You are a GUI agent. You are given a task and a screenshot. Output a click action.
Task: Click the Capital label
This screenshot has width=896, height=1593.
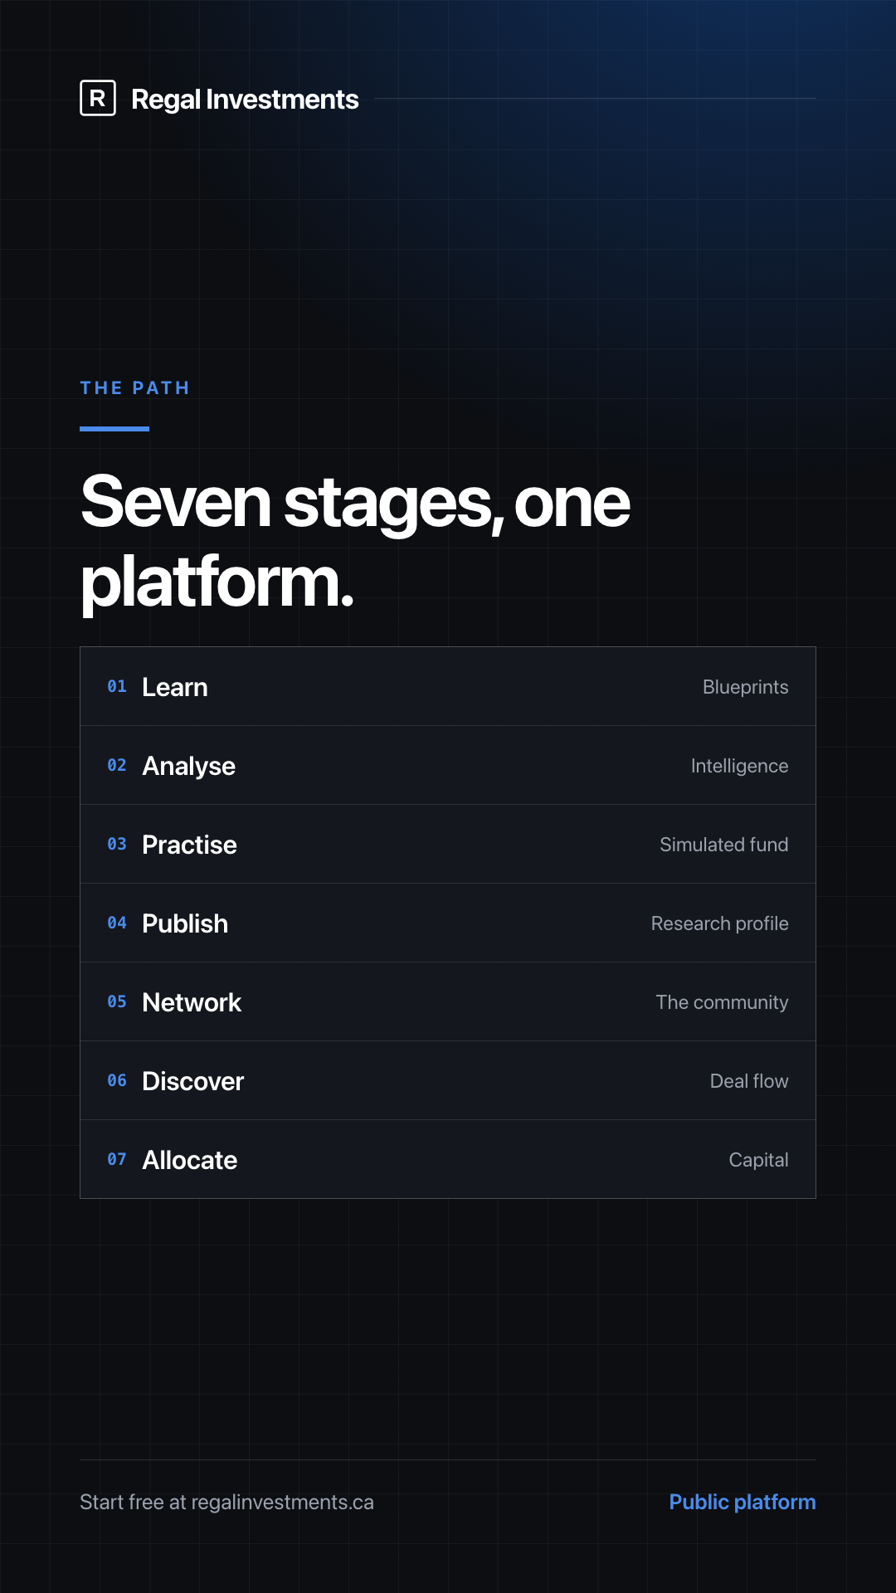758,1160
